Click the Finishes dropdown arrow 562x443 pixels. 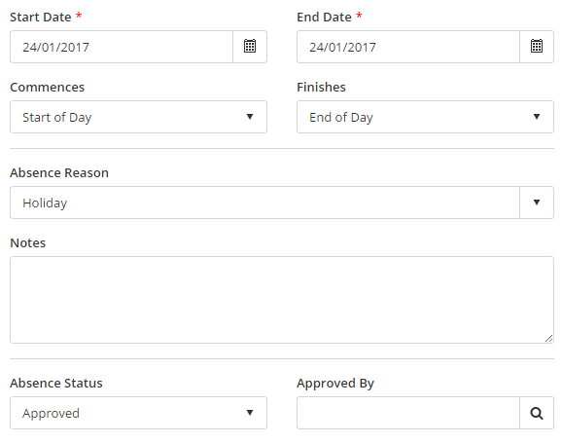pyautogui.click(x=537, y=117)
